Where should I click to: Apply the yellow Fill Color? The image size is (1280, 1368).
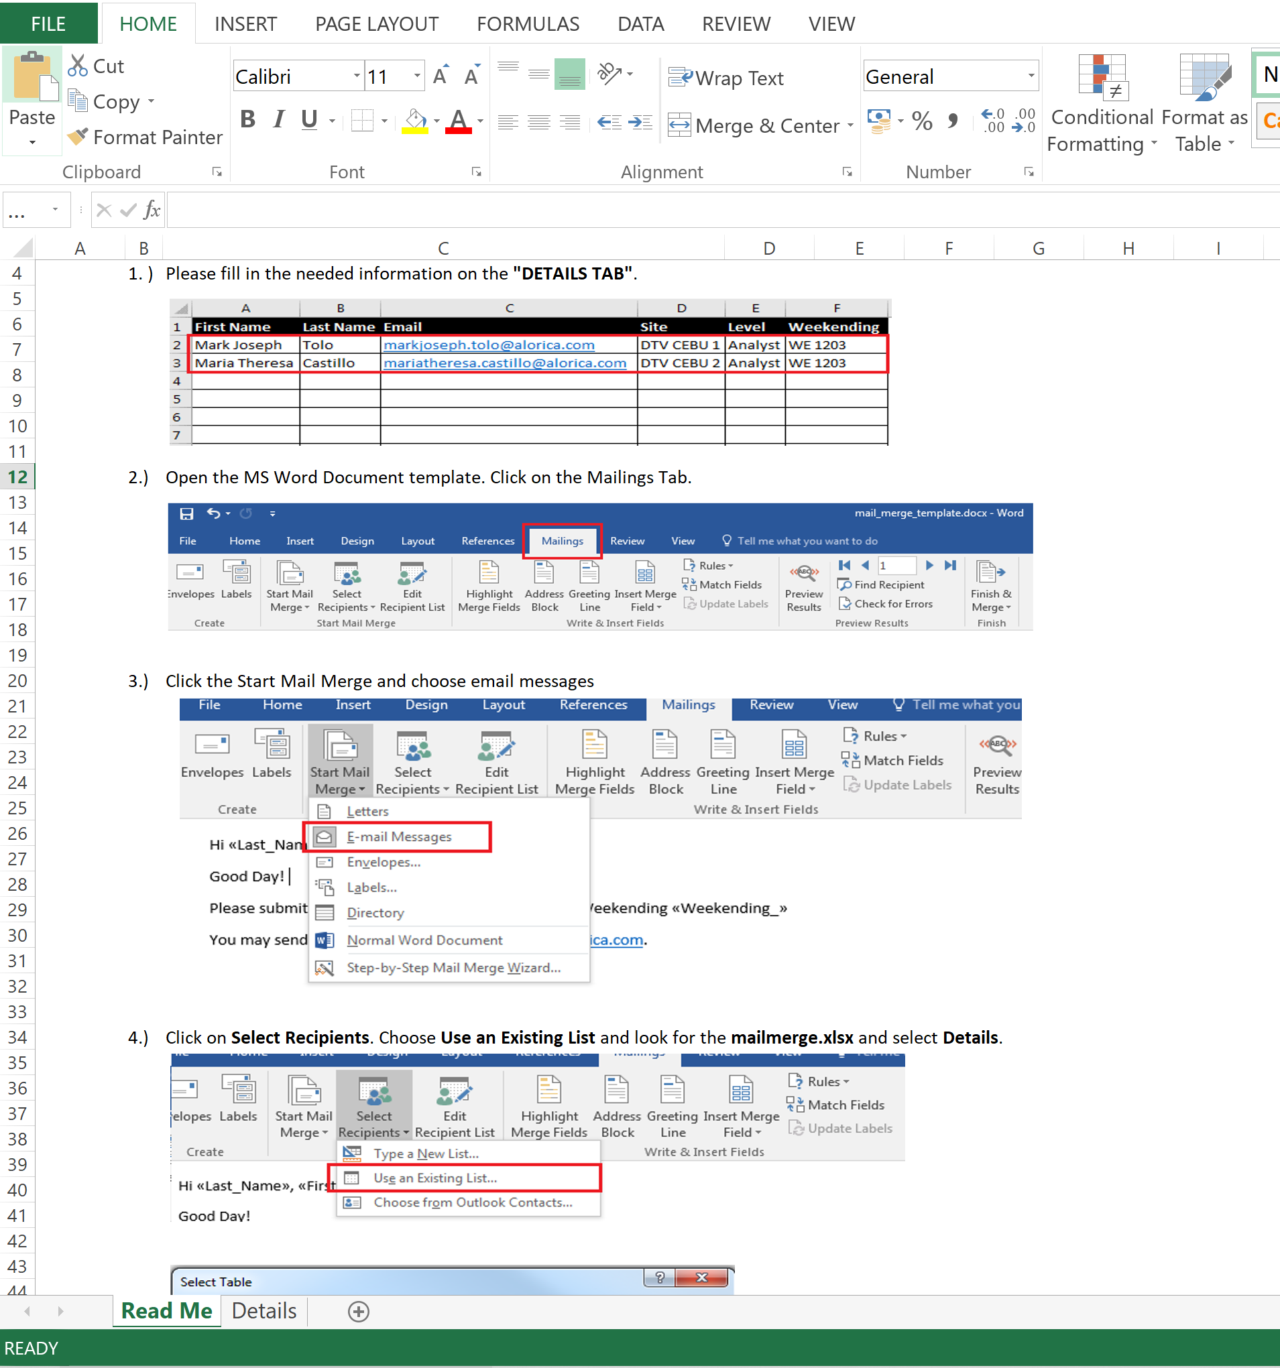(x=414, y=121)
